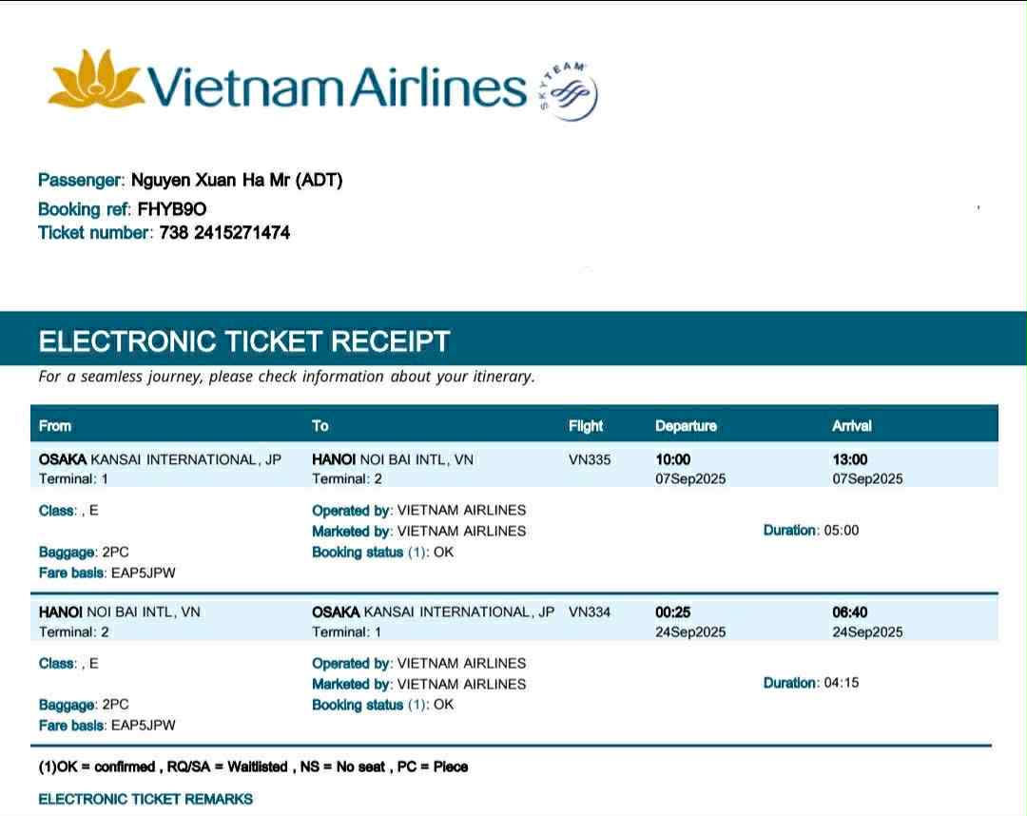Click the booking status legend line
This screenshot has width=1027, height=816.
[x=253, y=767]
